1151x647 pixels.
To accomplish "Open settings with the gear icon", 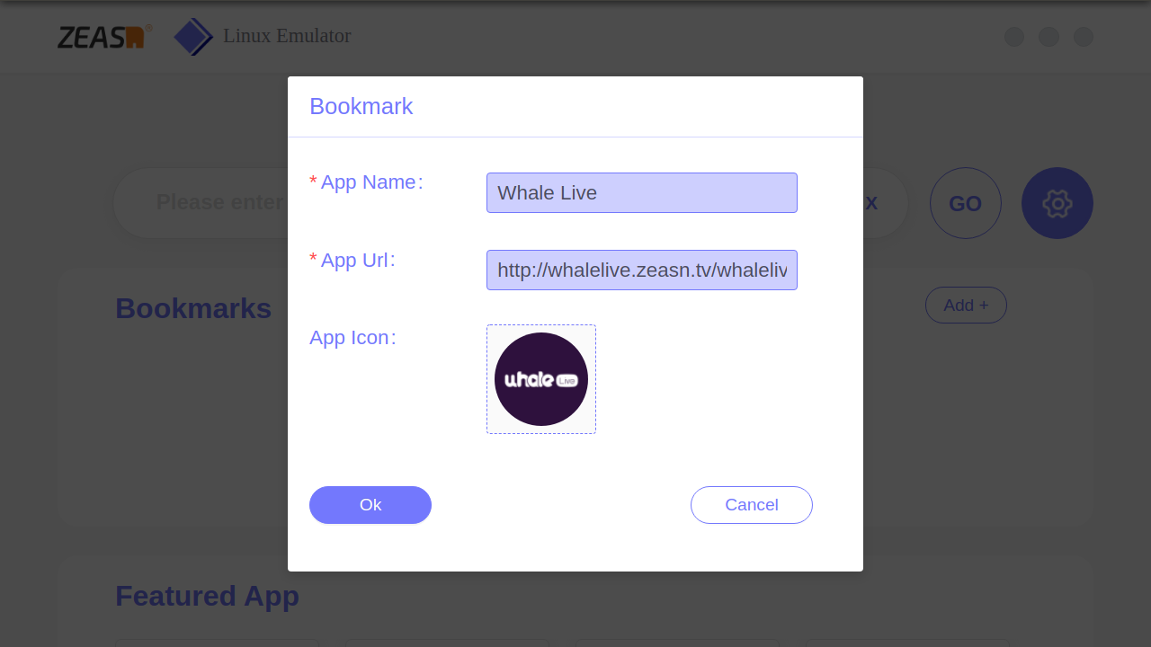I will 1057,203.
